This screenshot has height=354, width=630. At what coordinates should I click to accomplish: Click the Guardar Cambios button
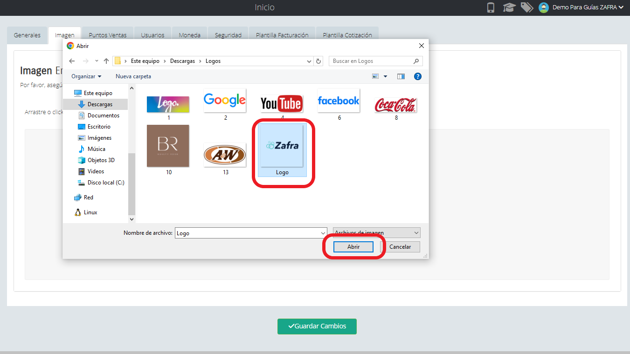tap(317, 326)
